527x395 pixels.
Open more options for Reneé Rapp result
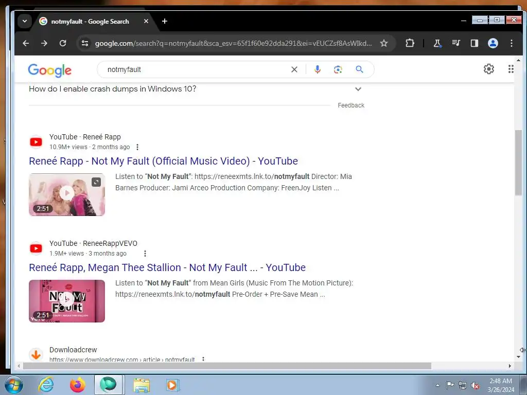click(x=137, y=147)
